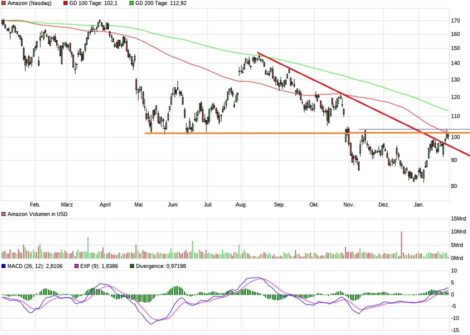Click the 'Jan.' month axis label

tap(418, 204)
